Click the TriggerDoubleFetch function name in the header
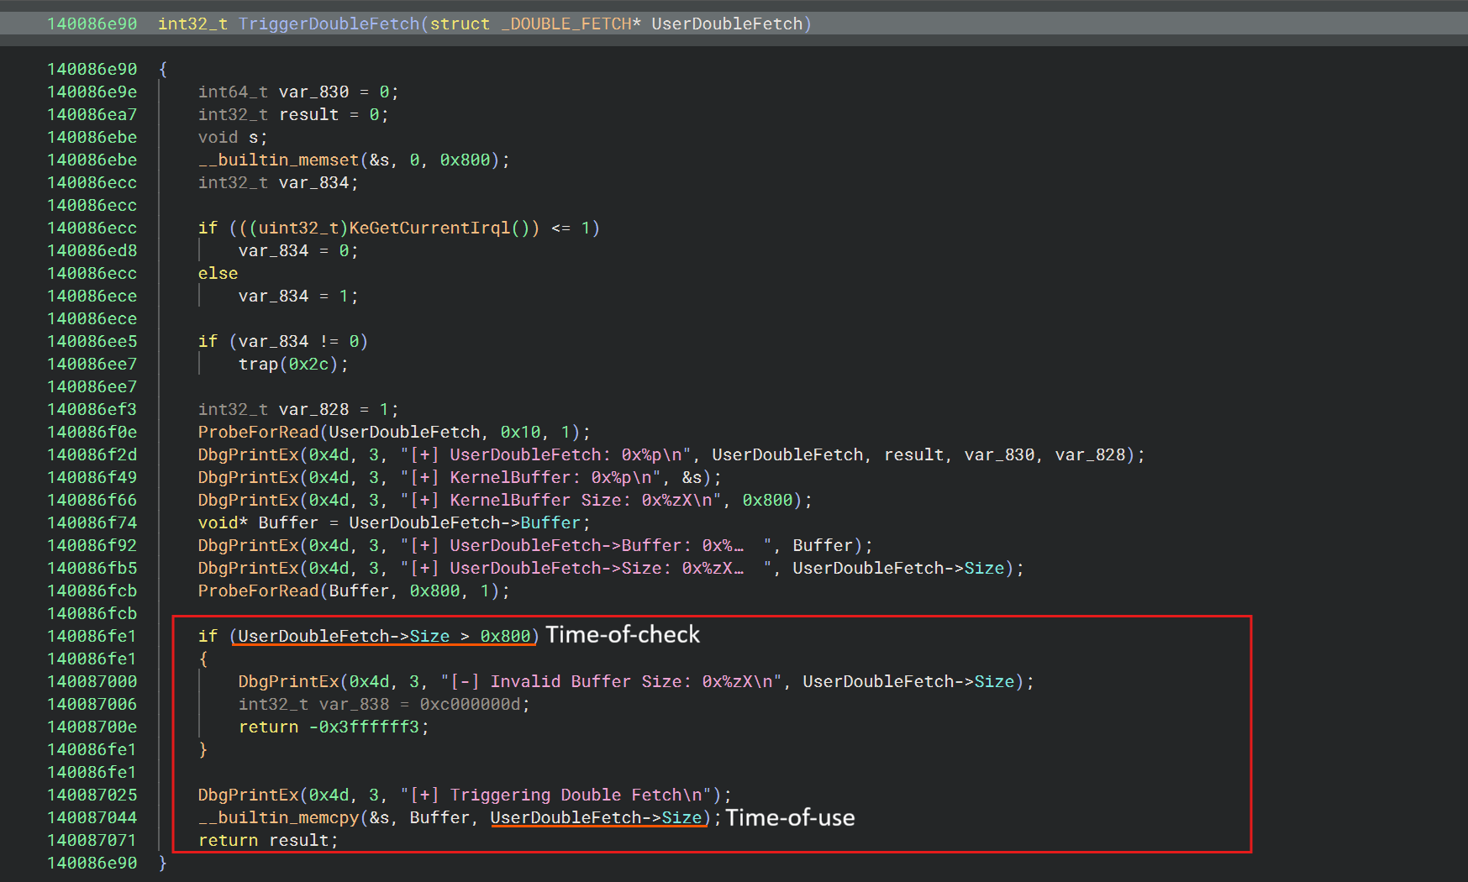The height and width of the screenshot is (882, 1468). pyautogui.click(x=329, y=24)
